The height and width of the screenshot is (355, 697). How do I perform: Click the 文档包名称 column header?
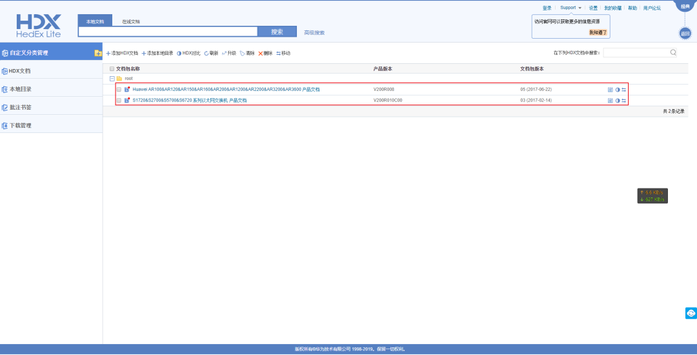pos(128,69)
